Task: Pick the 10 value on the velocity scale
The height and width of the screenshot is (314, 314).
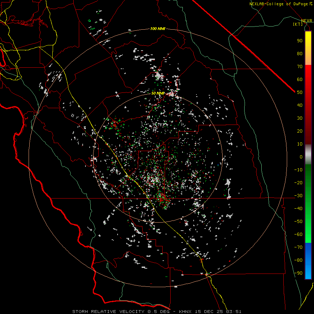Action: tap(300, 144)
